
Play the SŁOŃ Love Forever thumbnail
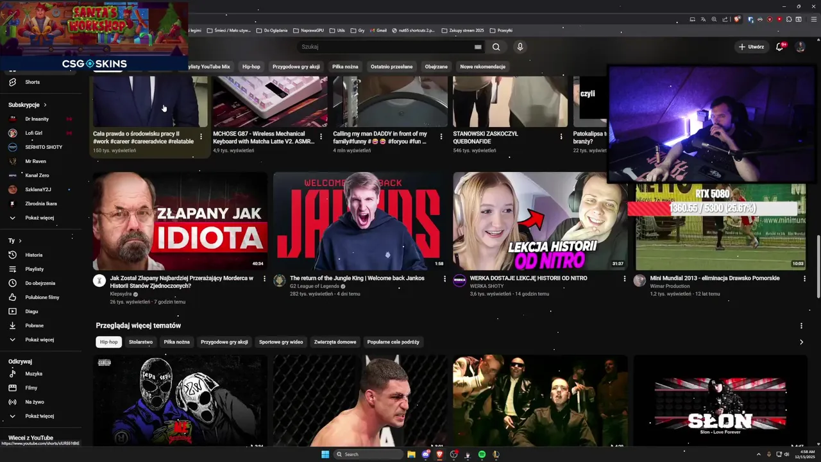tap(720, 401)
